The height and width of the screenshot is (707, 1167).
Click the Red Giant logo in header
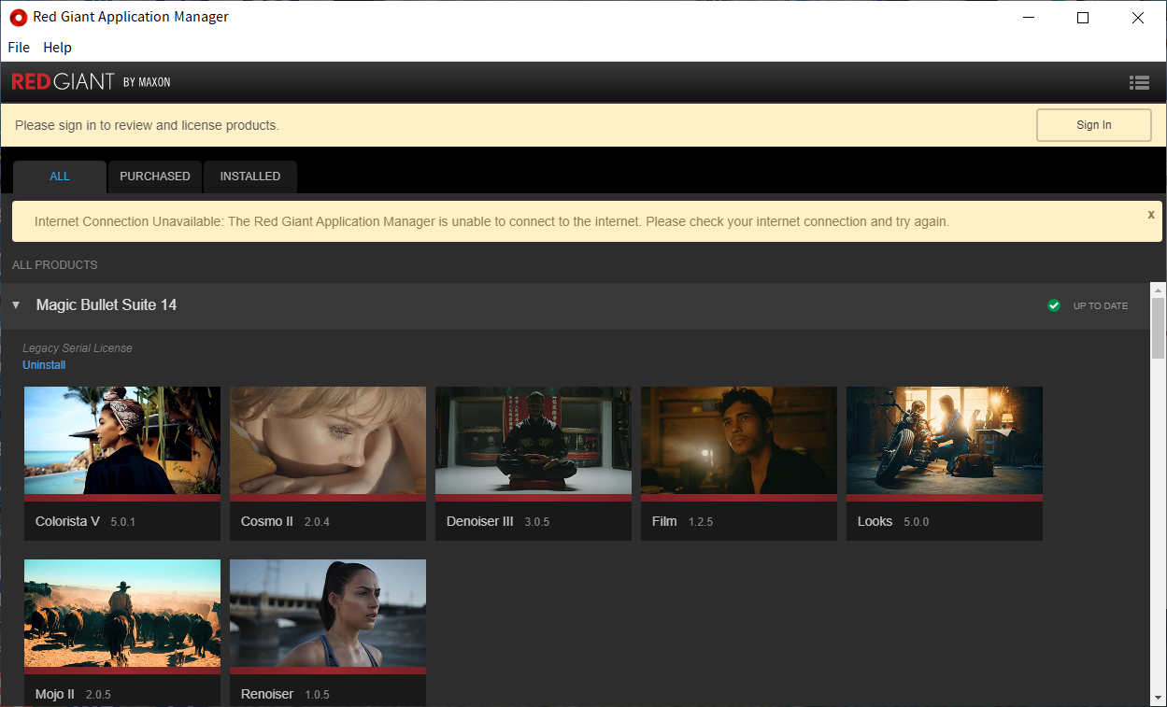click(x=91, y=82)
